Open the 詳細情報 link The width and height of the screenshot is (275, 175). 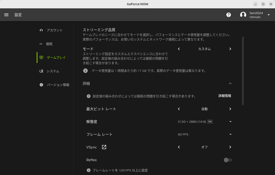tap(225, 96)
